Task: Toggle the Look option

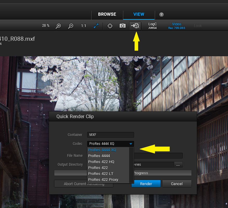Action: pyautogui.click(x=198, y=26)
